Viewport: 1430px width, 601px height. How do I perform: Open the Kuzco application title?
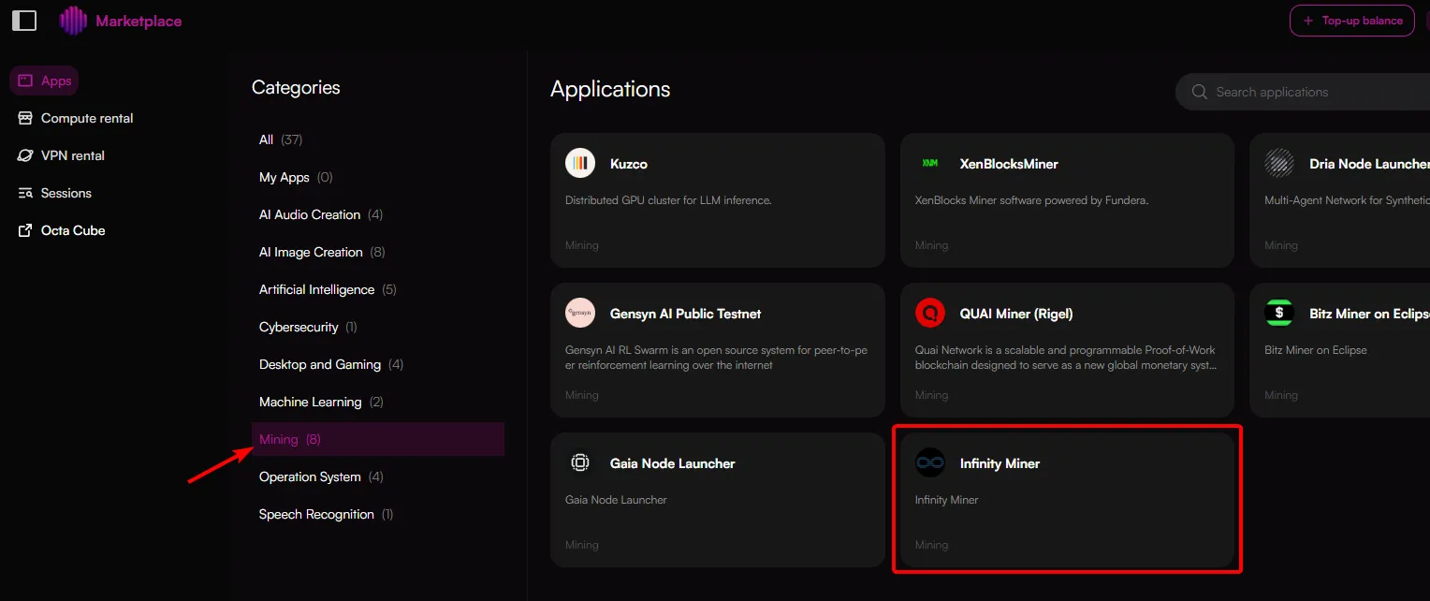629,164
